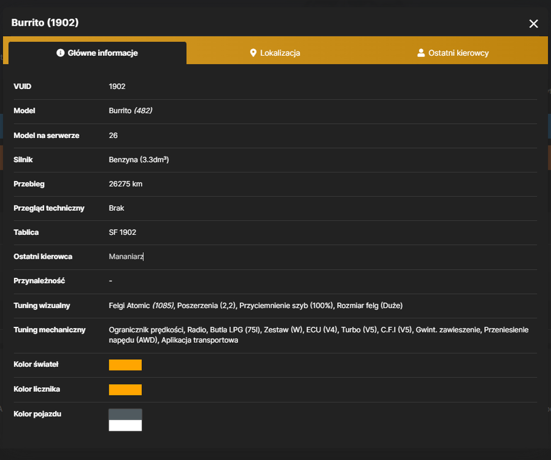Click the orange Kolor świateł swatch
The height and width of the screenshot is (460, 551).
125,365
